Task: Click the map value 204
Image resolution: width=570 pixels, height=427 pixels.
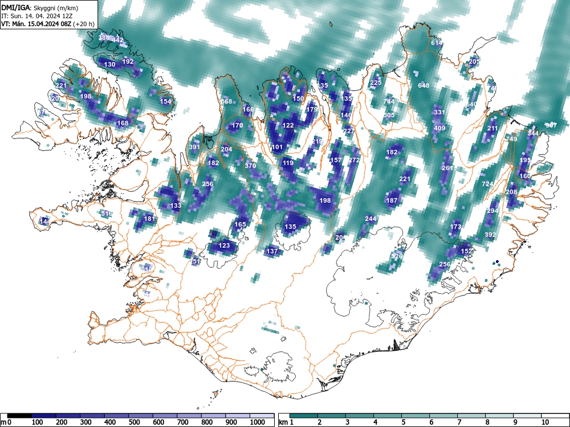Action: pos(226,149)
